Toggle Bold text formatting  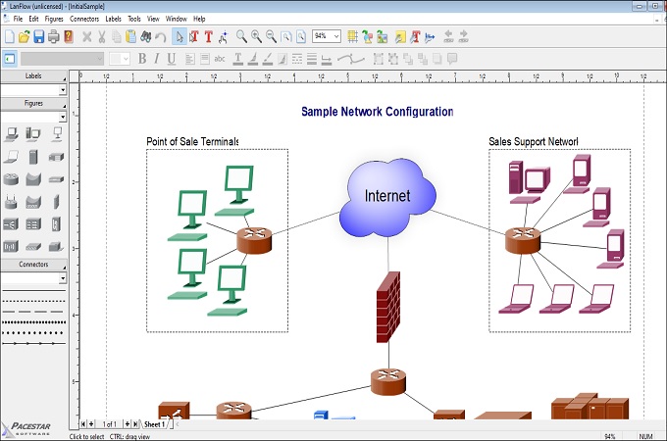[x=142, y=59]
